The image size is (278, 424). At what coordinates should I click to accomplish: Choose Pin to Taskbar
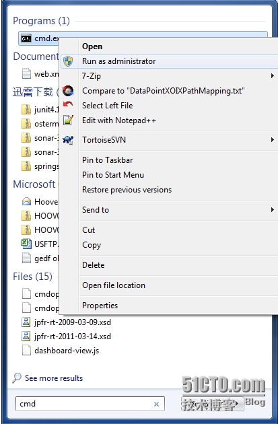(x=107, y=160)
